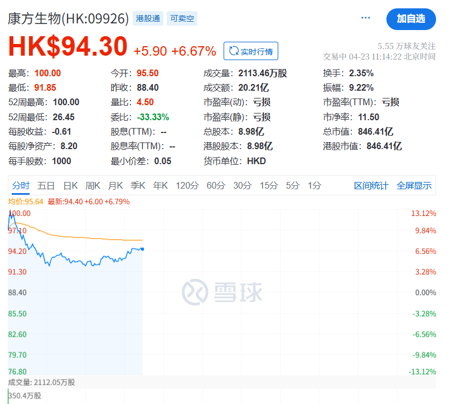
Task: Click the 5.55 万球友关注 follower count
Action: click(407, 46)
